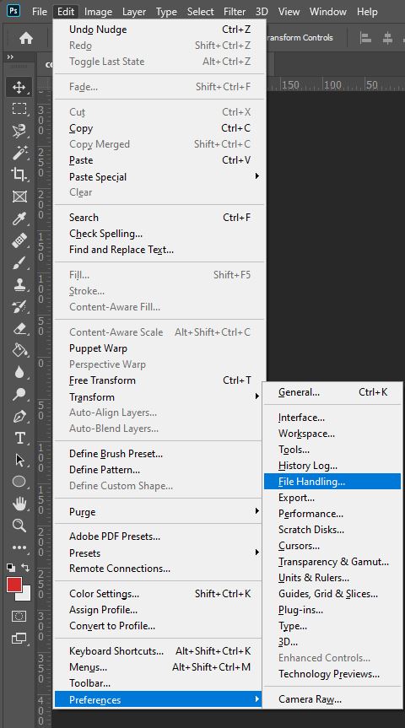
Task: Select the Brush tool
Action: coord(19,263)
